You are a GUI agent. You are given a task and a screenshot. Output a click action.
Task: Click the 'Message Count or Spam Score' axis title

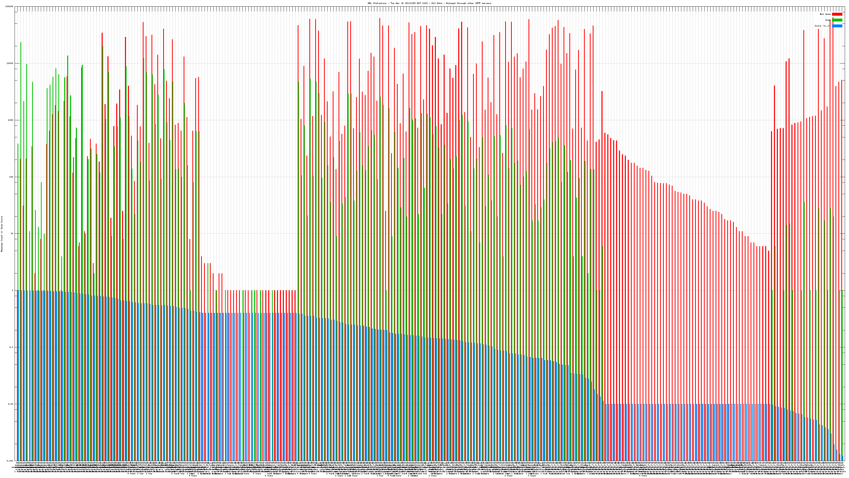click(x=2, y=234)
